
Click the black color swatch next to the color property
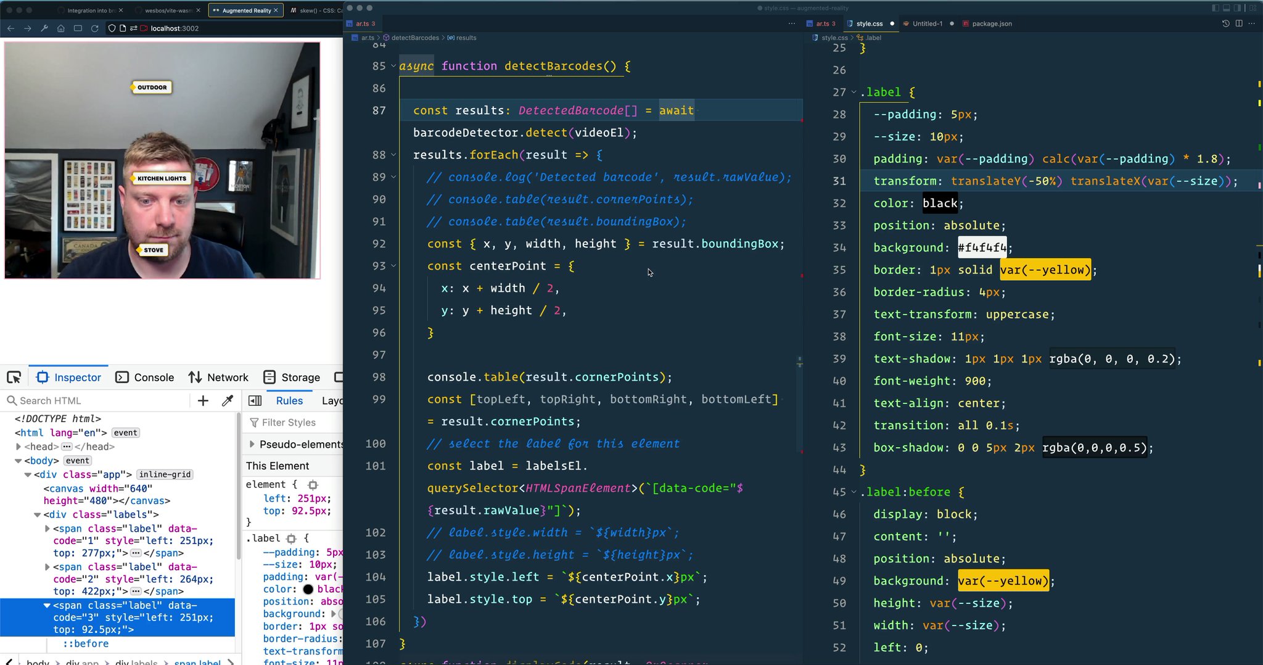[308, 589]
